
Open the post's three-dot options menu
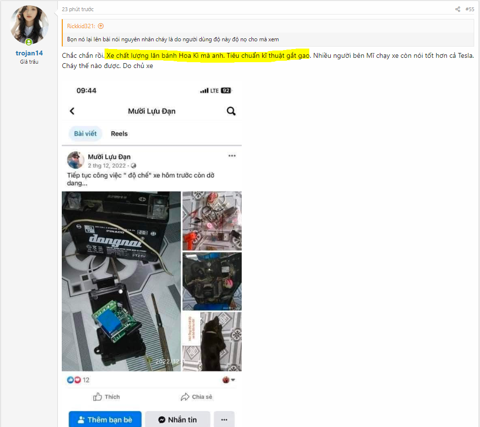pyautogui.click(x=232, y=156)
